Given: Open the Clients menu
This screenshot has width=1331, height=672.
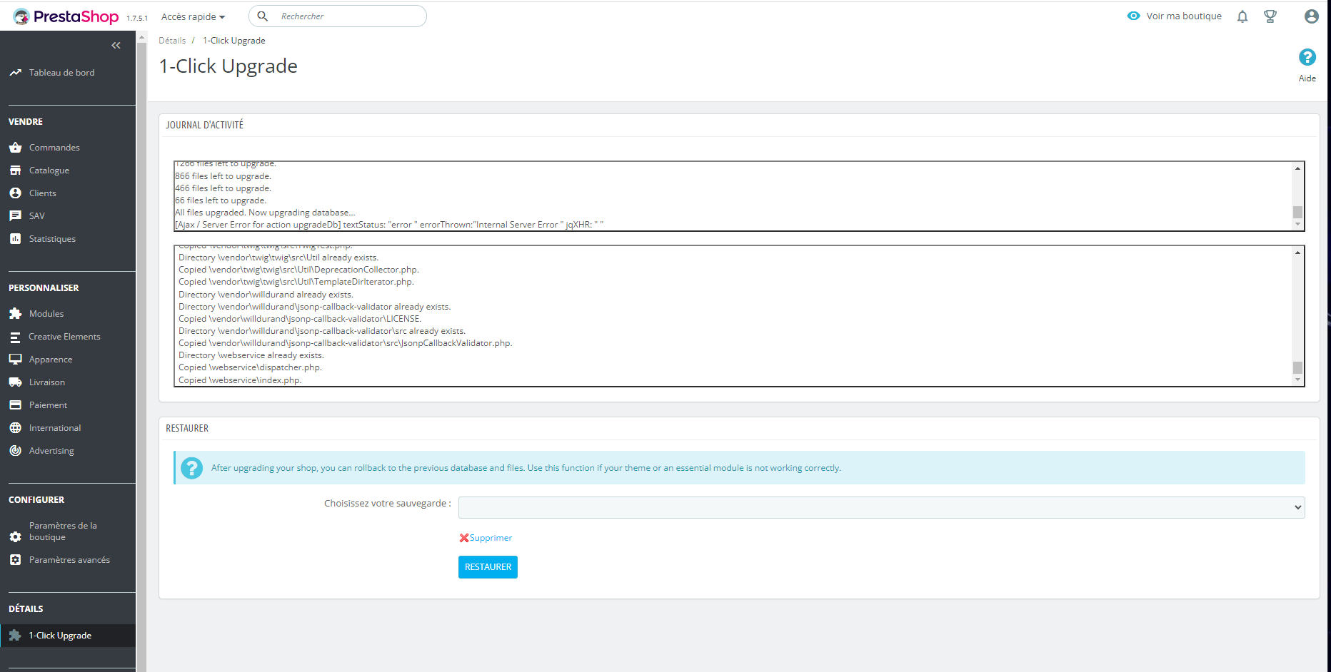Looking at the screenshot, I should (43, 193).
